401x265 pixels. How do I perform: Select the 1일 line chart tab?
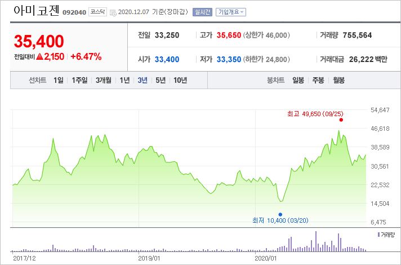point(59,81)
